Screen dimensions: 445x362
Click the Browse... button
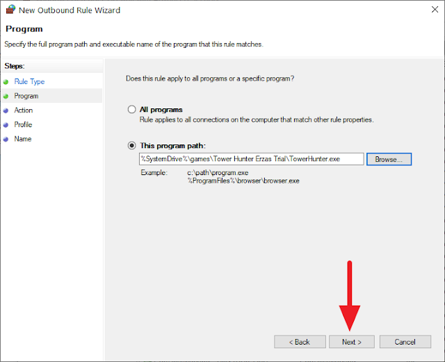pos(389,159)
